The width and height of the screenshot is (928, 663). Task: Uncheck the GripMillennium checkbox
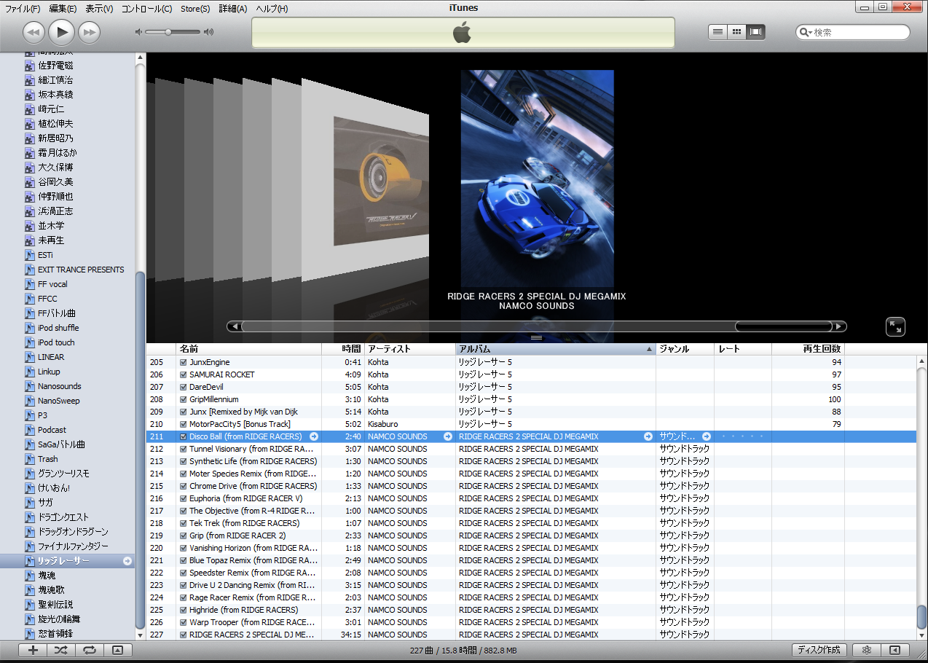184,399
